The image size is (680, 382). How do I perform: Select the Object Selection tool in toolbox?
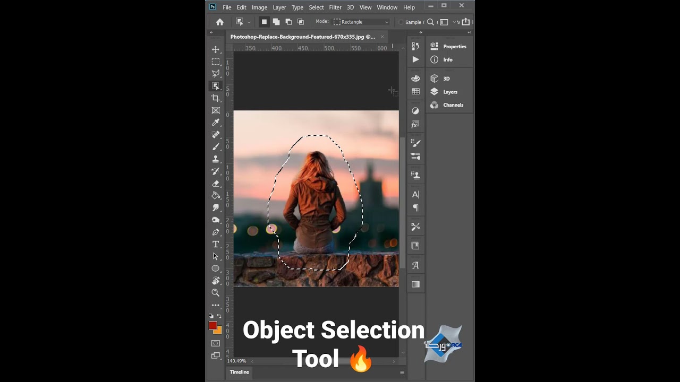[x=216, y=86]
